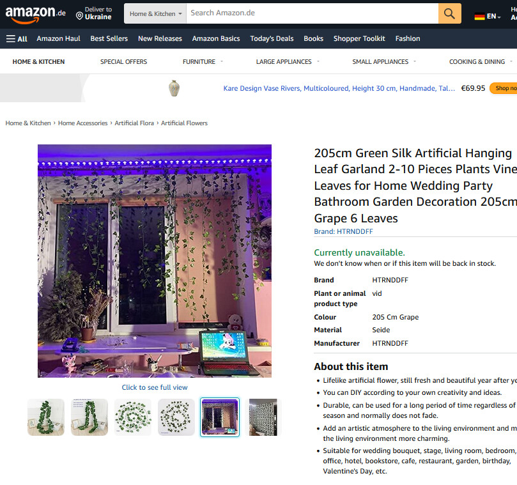Click the Artificial Flora breadcrumb link
517x485 pixels.
tap(134, 123)
